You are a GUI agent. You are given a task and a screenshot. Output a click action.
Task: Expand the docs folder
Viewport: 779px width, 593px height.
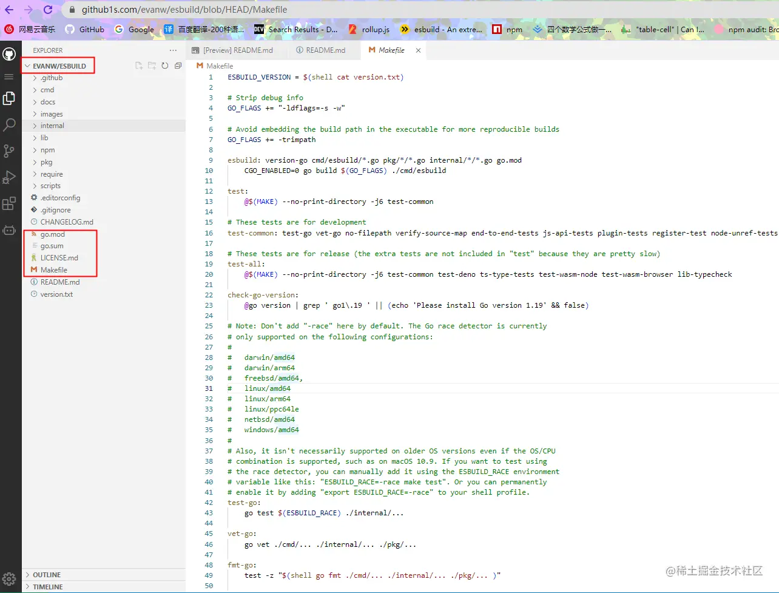pyautogui.click(x=48, y=102)
